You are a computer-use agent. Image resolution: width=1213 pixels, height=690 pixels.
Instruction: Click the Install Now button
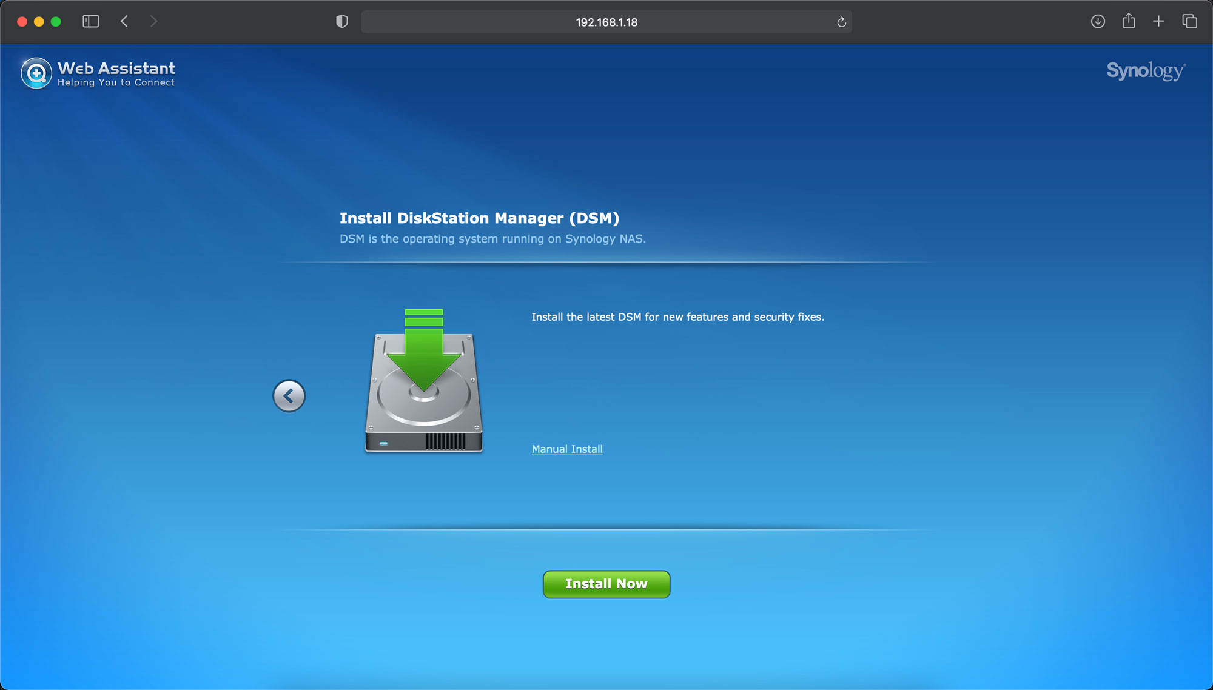tap(606, 584)
